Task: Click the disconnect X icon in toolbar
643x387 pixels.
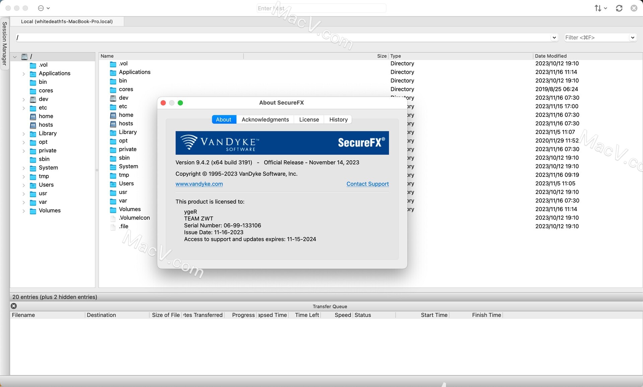Action: point(634,8)
